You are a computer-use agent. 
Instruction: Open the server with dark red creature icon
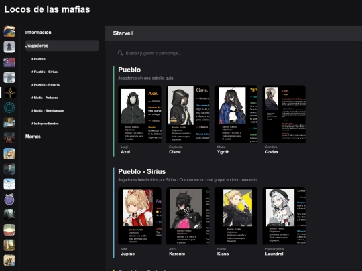(x=9, y=138)
